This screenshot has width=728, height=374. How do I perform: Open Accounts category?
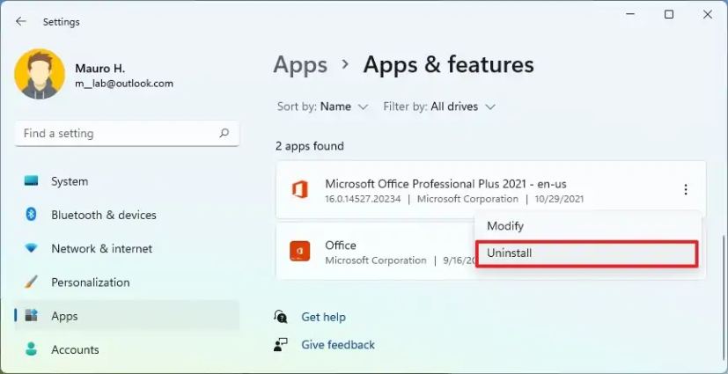[128, 349]
